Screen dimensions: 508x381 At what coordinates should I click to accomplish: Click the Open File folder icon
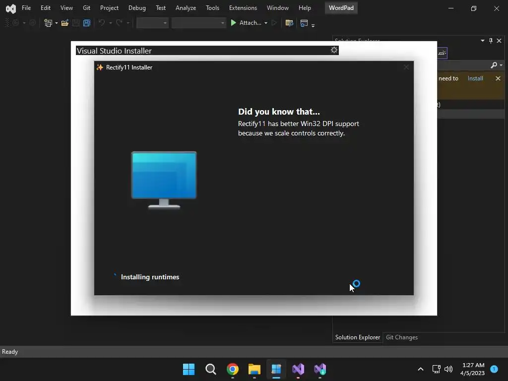click(65, 23)
